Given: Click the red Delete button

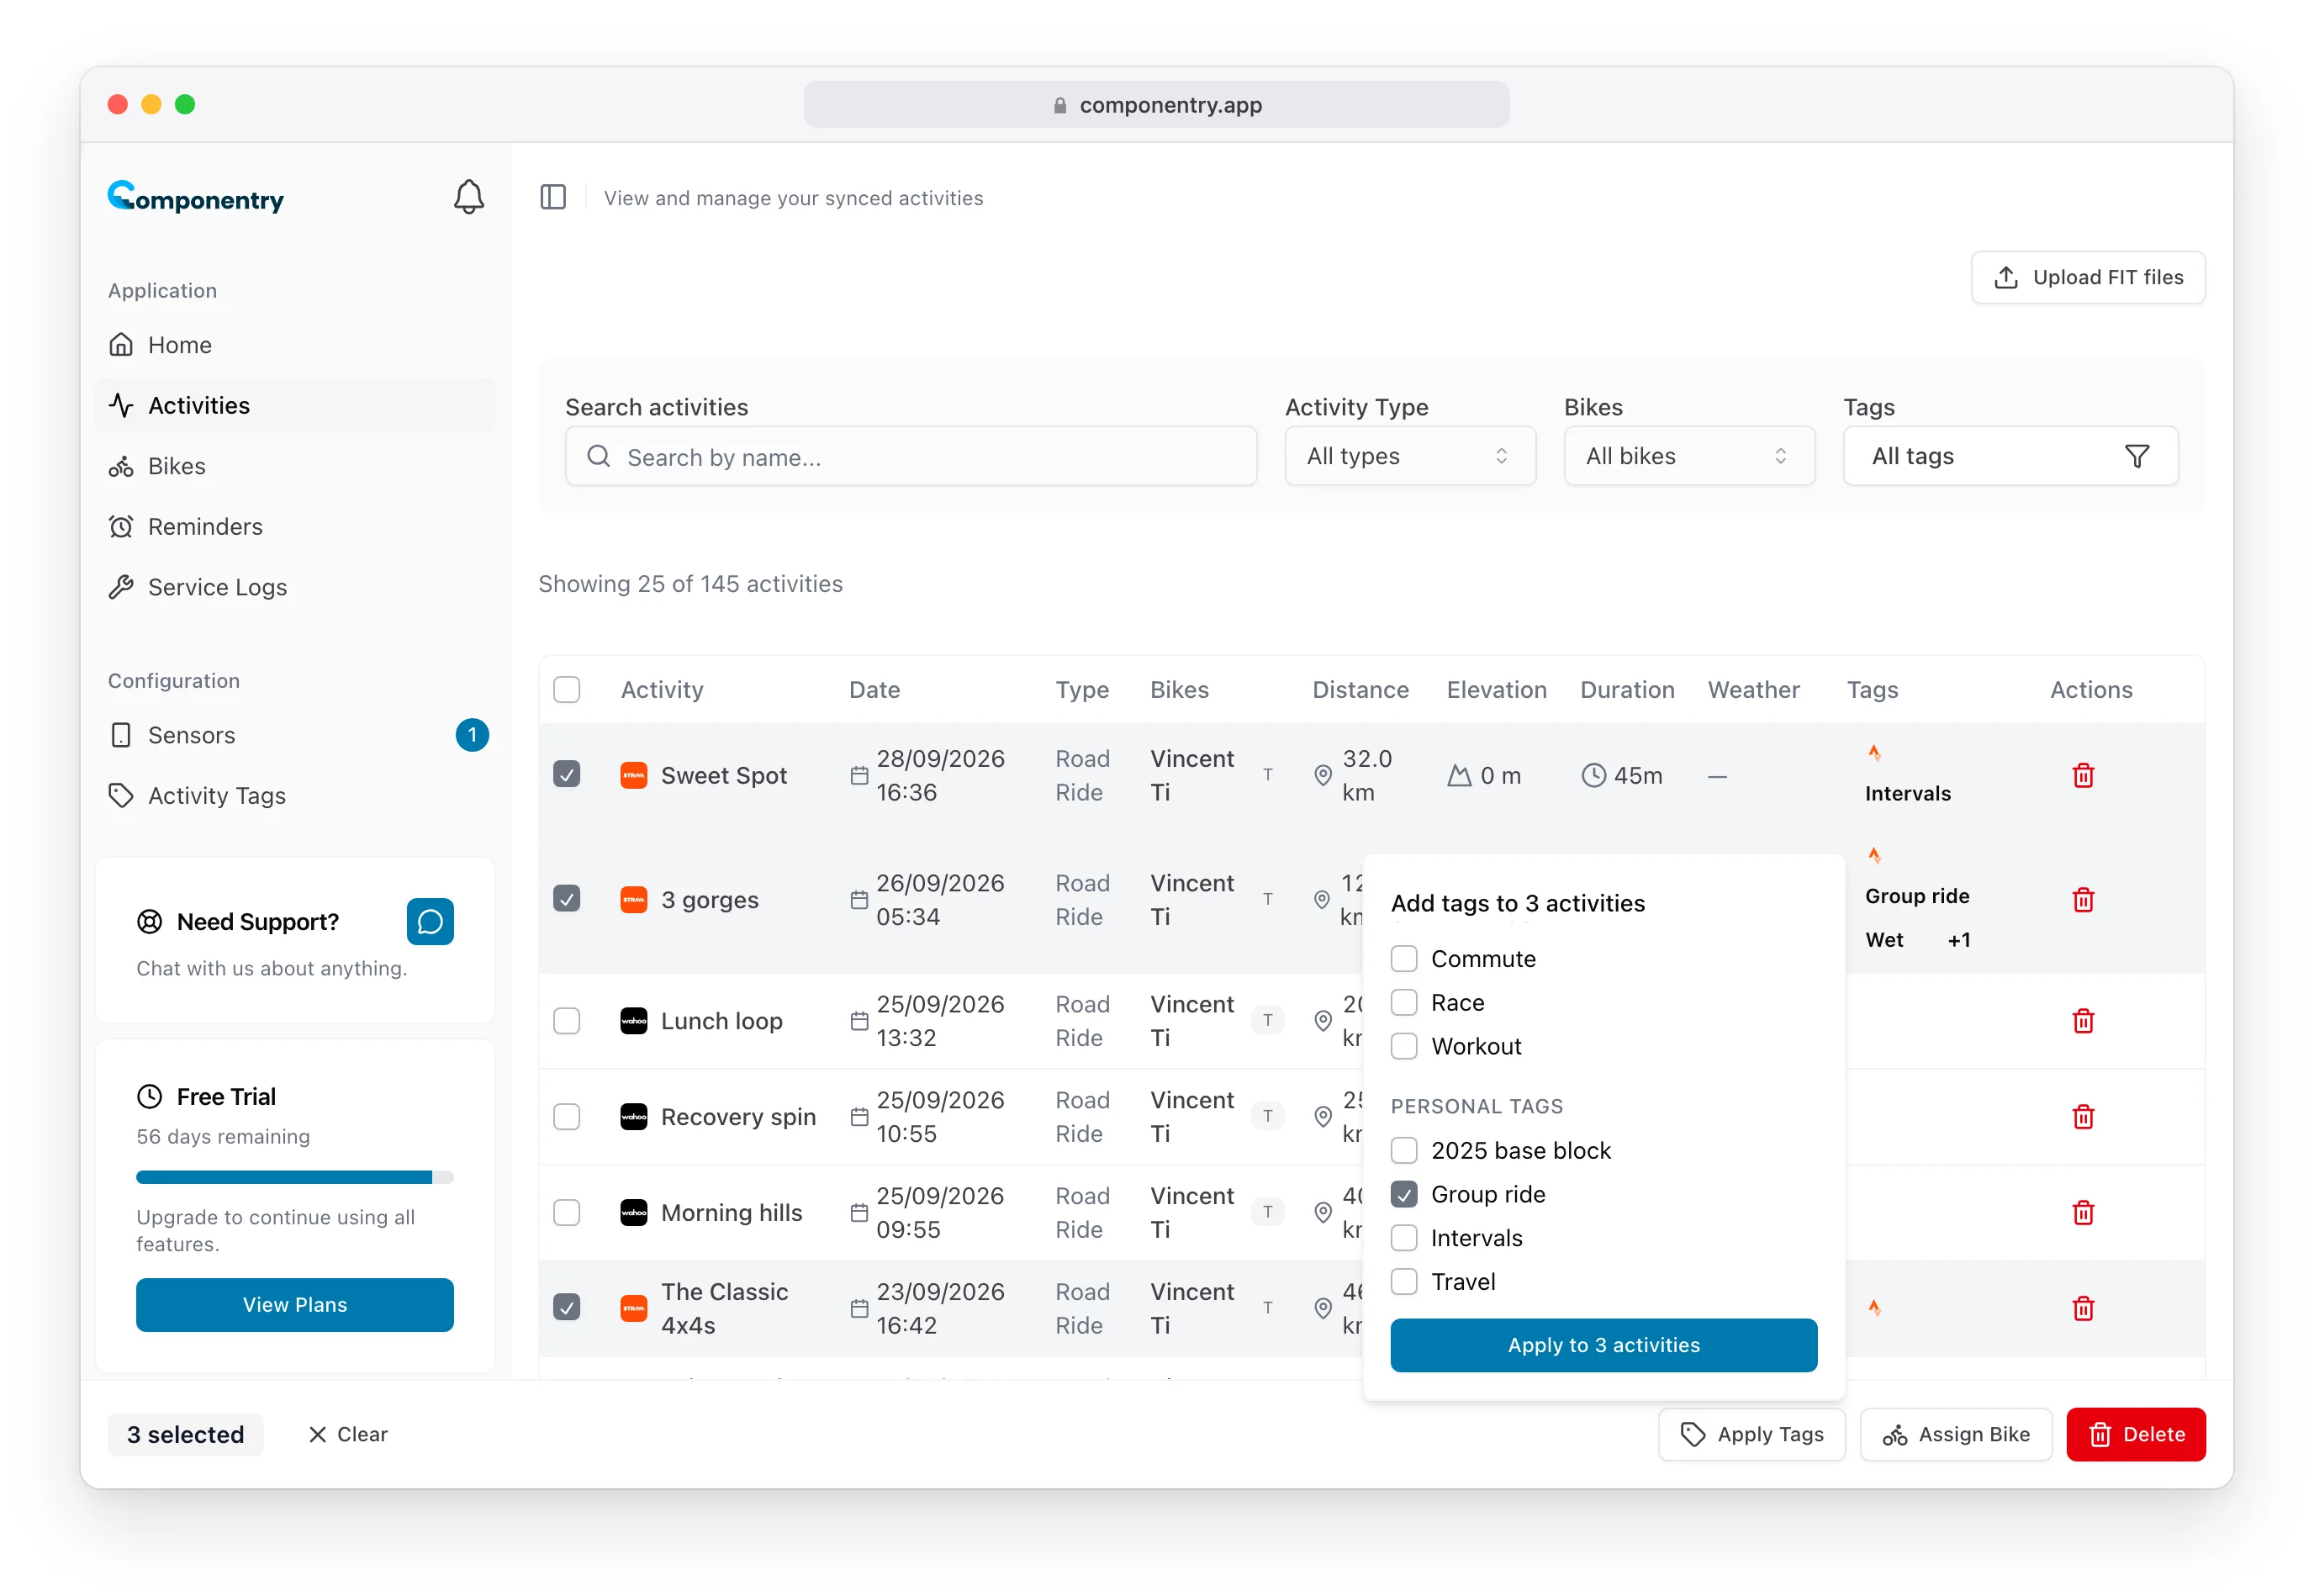Looking at the screenshot, I should pyautogui.click(x=2135, y=1433).
